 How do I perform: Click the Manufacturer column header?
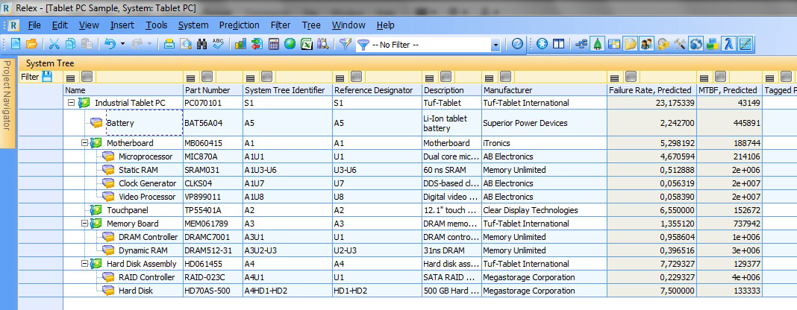(x=544, y=90)
